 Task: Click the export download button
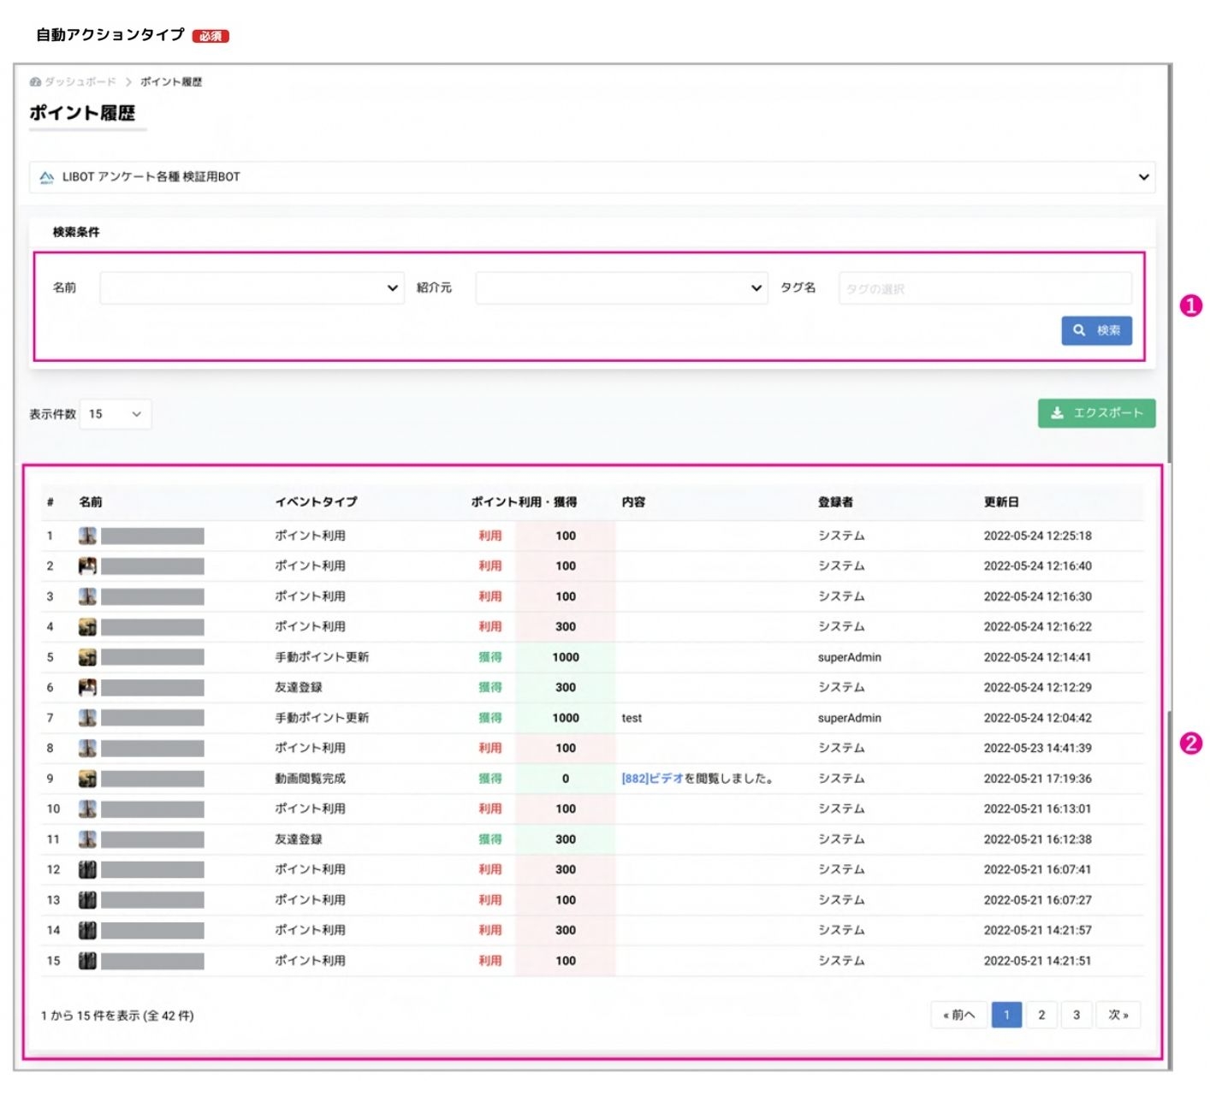(x=1096, y=413)
